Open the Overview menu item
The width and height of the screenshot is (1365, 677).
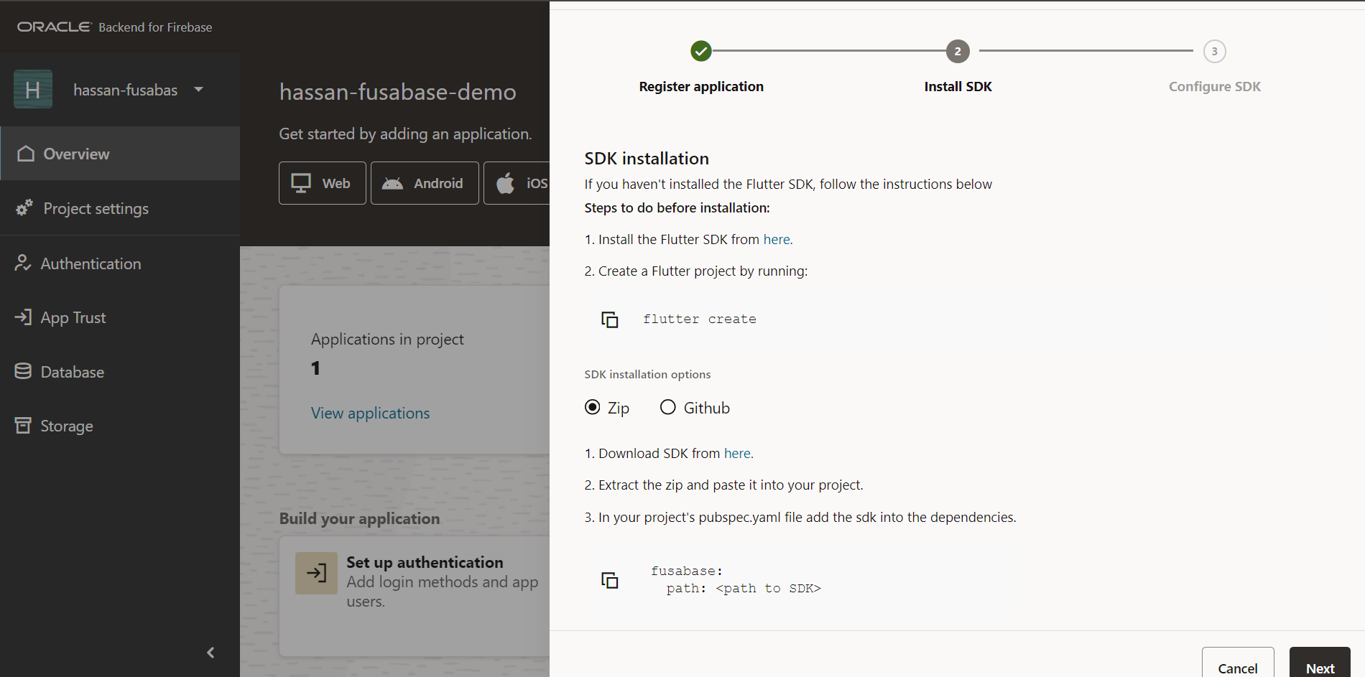tap(120, 154)
